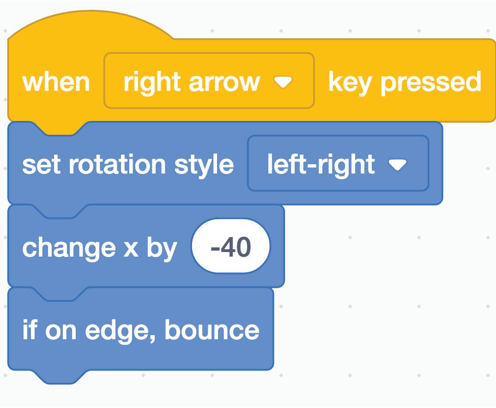The image size is (496, 408).
Task: Open the "left-right" rotation style dropdown
Action: 338,163
